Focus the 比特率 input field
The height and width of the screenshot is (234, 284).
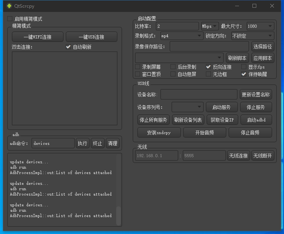[177, 26]
